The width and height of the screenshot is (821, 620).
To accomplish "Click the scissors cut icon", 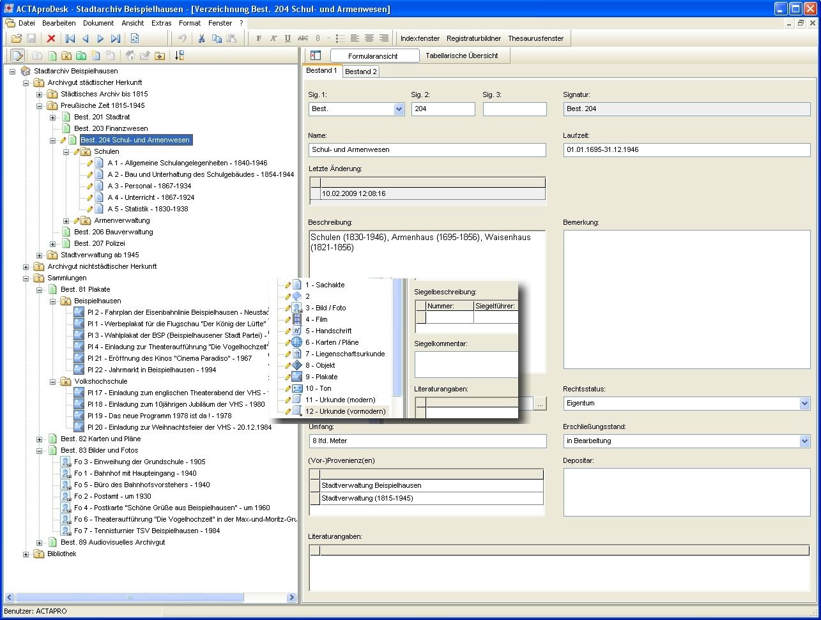I will coord(201,38).
